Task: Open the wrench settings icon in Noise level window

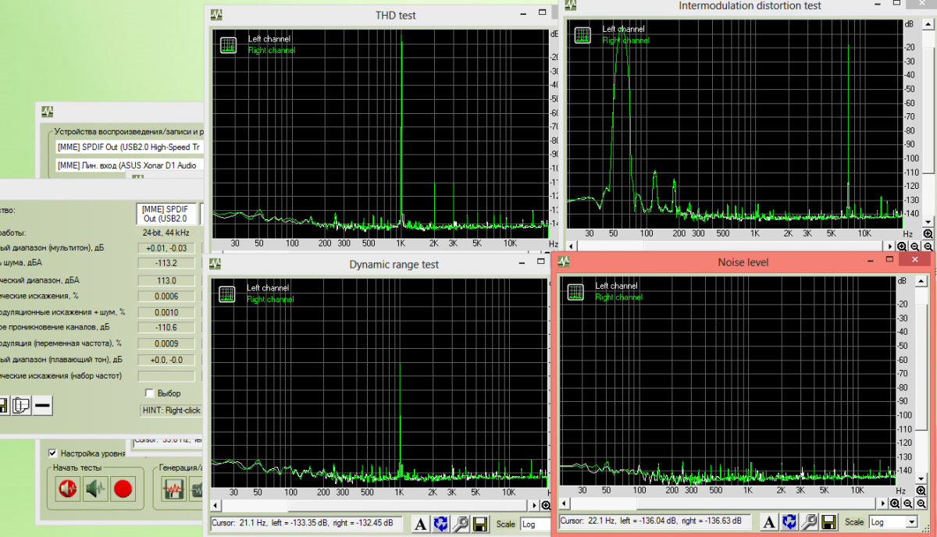Action: [x=810, y=521]
